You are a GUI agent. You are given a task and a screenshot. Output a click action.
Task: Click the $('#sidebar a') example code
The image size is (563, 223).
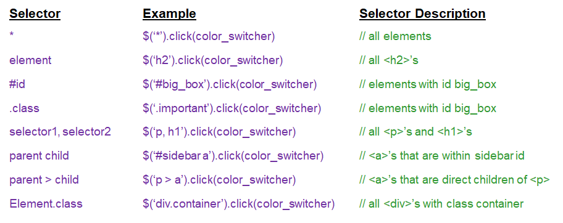[x=233, y=156]
